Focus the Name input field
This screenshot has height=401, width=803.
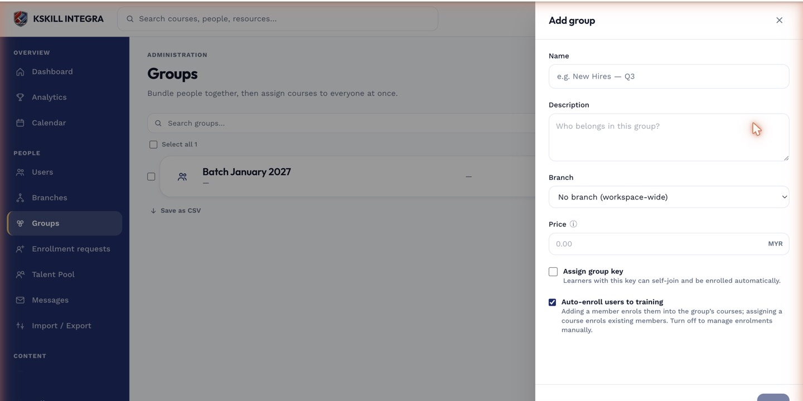pyautogui.click(x=669, y=76)
